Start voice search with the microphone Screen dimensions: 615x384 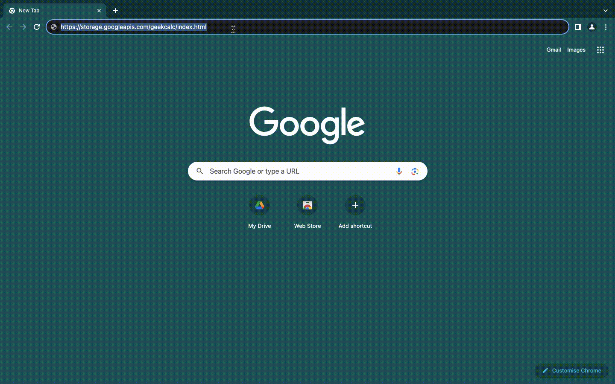(399, 171)
